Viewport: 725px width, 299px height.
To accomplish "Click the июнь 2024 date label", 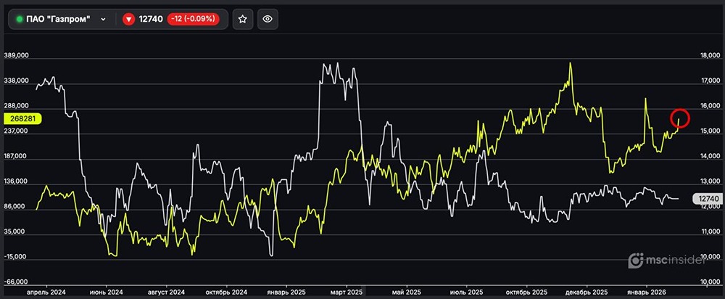I will 107,292.
